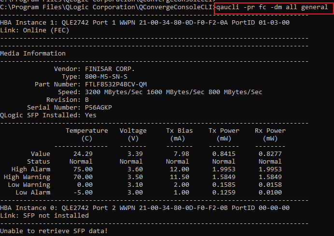Click Rx Power value '0.8277'

tap(270, 154)
